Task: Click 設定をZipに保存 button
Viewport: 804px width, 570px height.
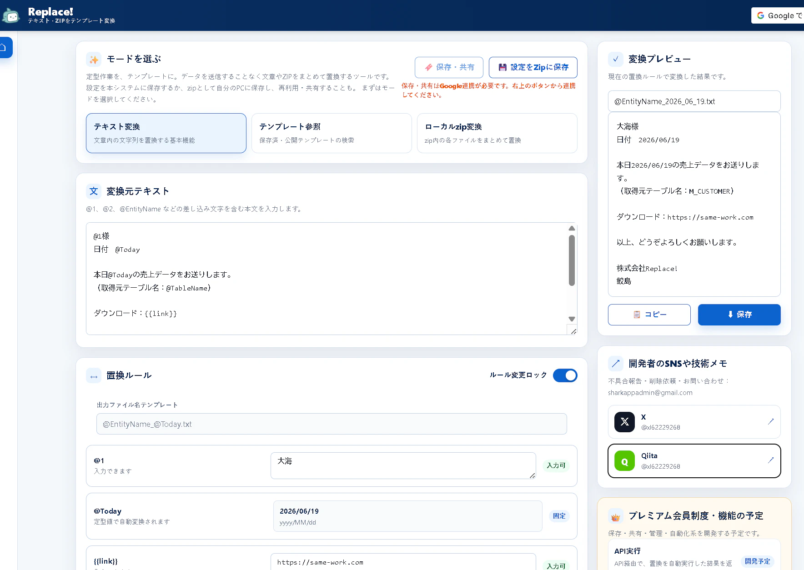Action: coord(533,67)
